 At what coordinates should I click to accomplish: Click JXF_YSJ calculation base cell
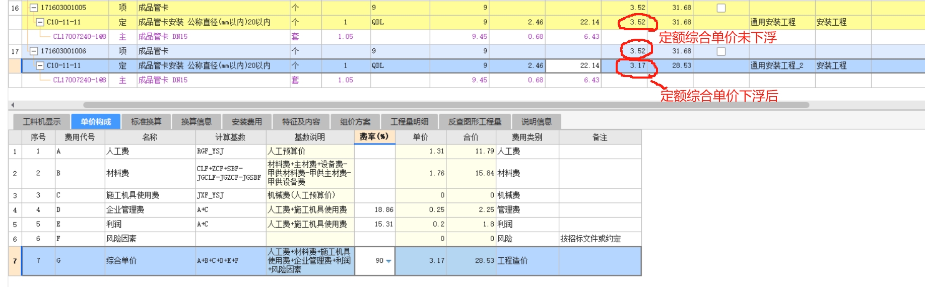pos(230,195)
